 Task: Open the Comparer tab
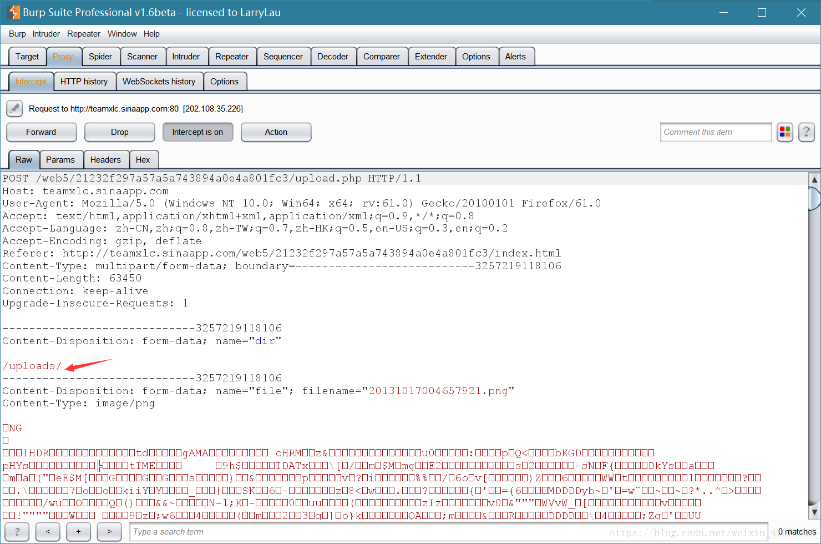pyautogui.click(x=382, y=57)
